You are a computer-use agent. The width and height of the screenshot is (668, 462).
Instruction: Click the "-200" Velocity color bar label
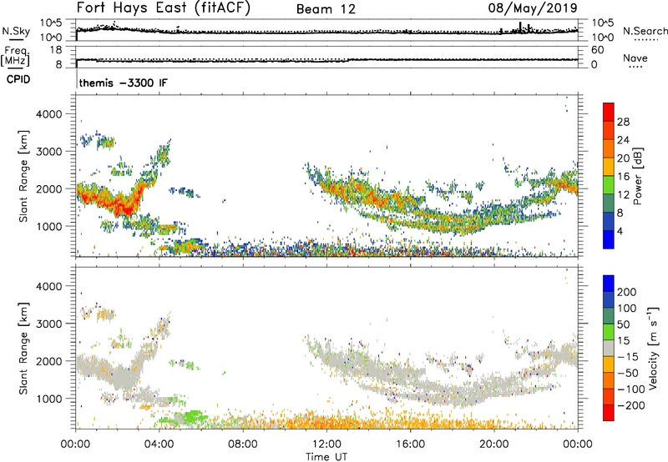(x=631, y=405)
